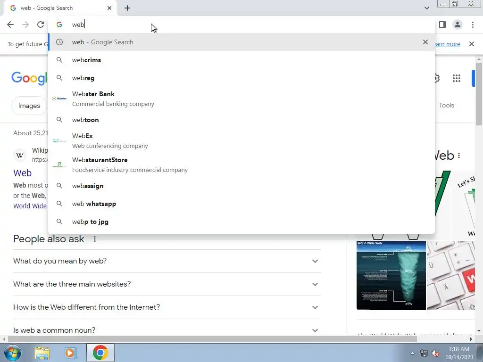Choose the 'webreg' suggestion
The height and width of the screenshot is (362, 483).
click(x=241, y=78)
